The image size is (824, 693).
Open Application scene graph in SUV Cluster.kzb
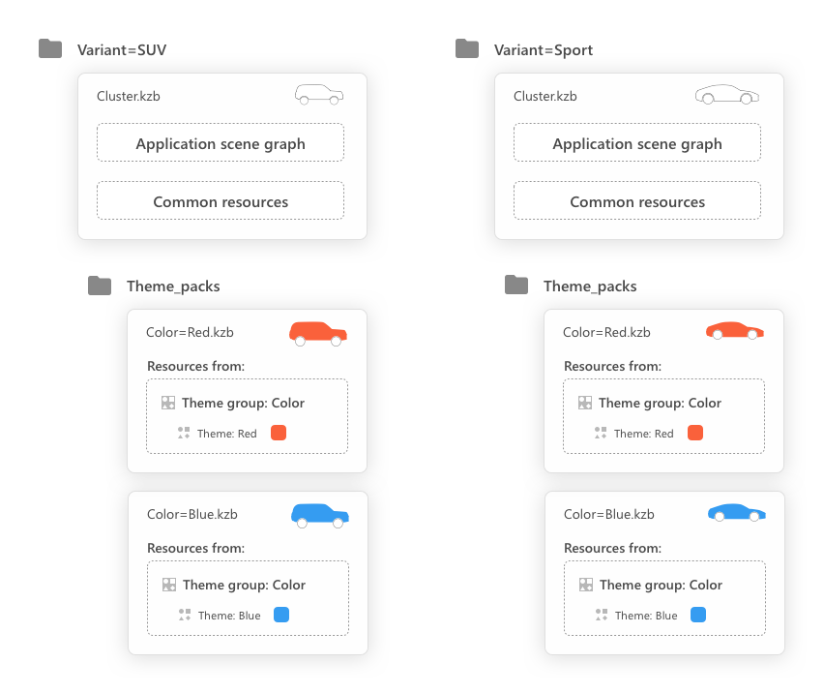coord(221,143)
